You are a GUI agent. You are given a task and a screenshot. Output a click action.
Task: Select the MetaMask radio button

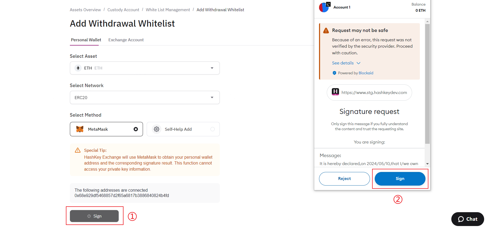click(x=136, y=129)
